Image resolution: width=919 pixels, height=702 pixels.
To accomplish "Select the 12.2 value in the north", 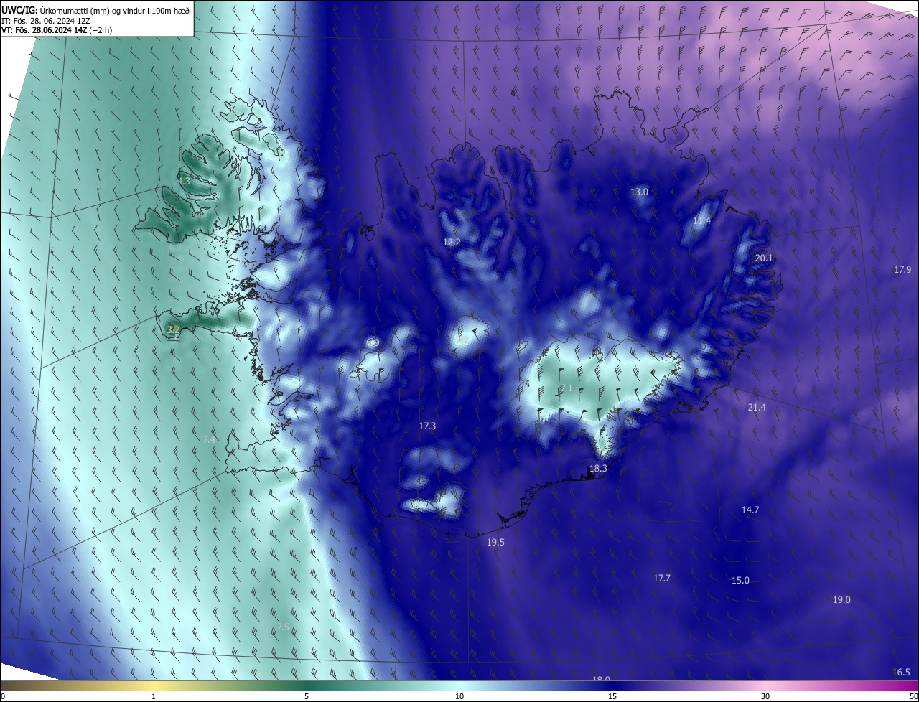I will 452,242.
